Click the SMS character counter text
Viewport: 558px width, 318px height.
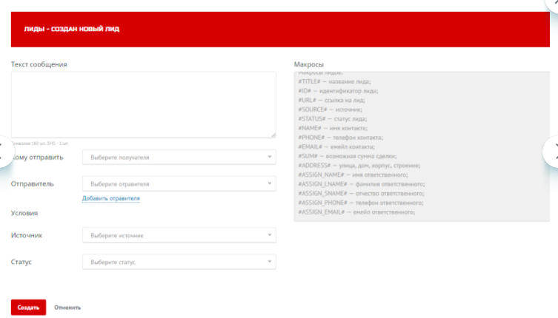coord(40,143)
